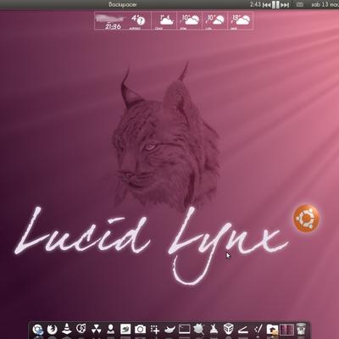Launch GIMP from the dock
The image size is (339, 339).
(169, 330)
